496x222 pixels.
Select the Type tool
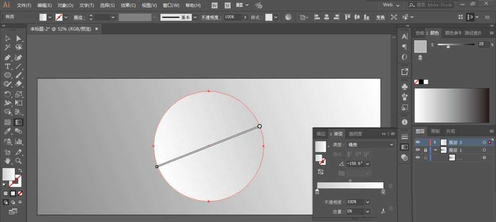(7, 67)
